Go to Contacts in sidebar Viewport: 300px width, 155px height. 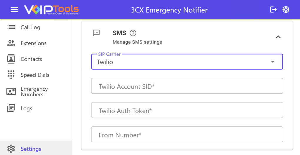tap(31, 59)
